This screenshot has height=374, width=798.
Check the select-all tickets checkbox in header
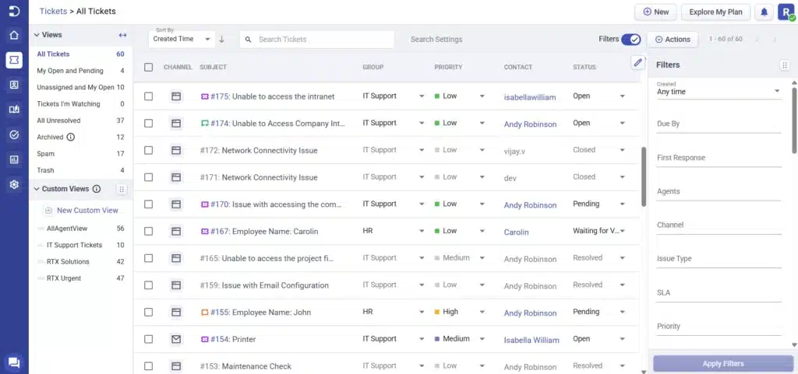(149, 67)
